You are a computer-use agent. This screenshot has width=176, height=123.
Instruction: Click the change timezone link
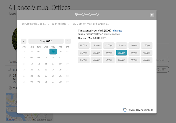[x=118, y=31]
